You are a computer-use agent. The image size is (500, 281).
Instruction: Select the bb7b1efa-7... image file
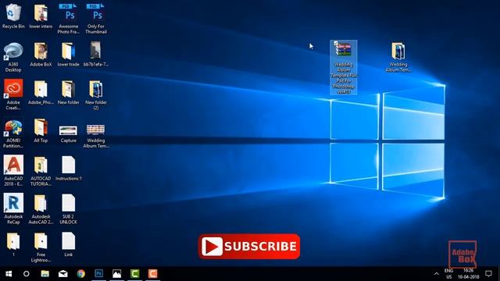[x=96, y=55]
